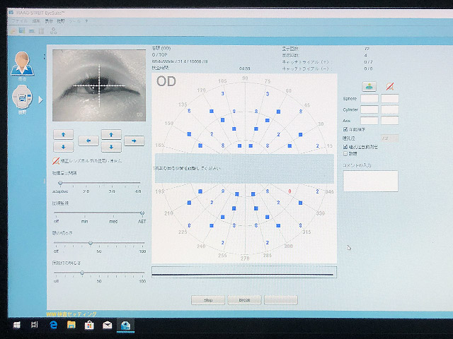The image size is (453, 339).
Task: Click the Stop button
Action: tap(208, 300)
